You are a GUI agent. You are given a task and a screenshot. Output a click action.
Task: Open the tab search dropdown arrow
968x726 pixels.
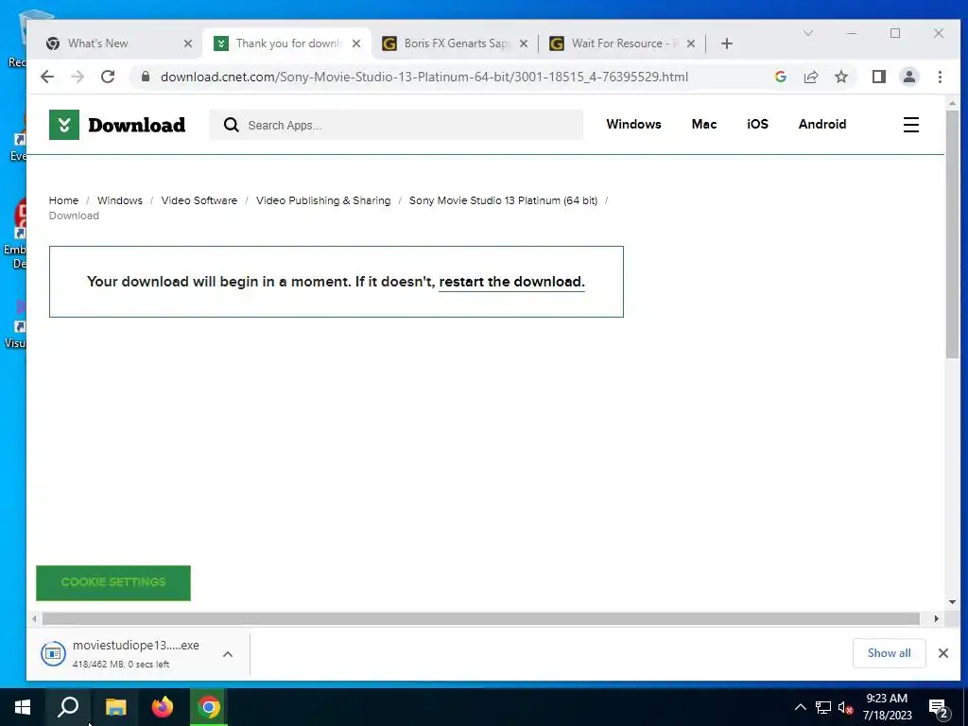pos(807,33)
